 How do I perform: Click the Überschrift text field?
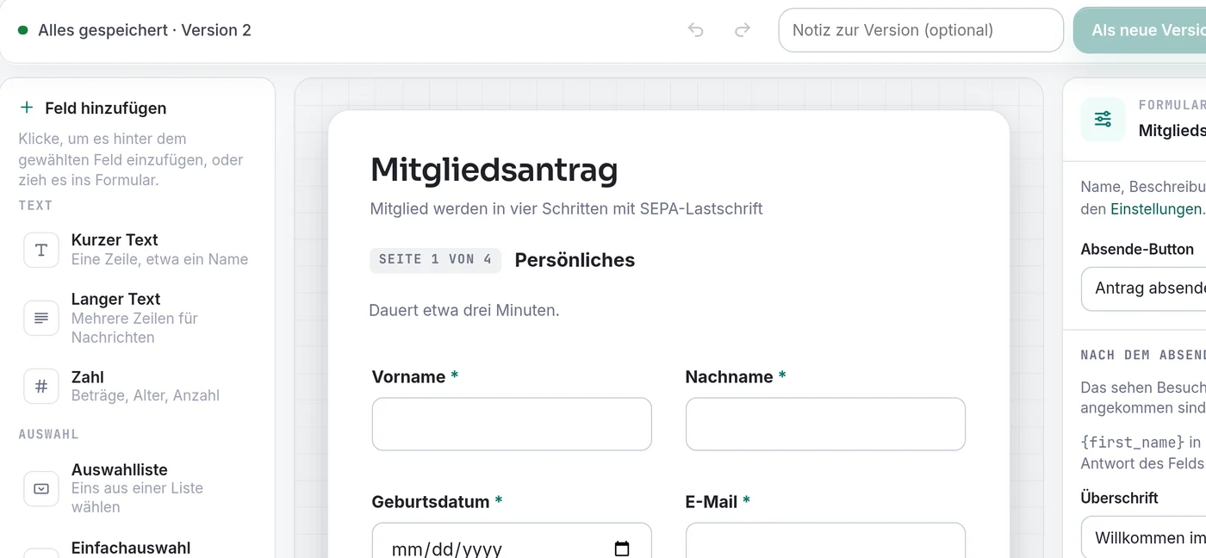(1144, 537)
